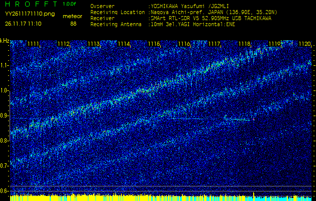This screenshot has height=201, width=316.
Task: Click observer name YOSHIKAWA Yasufumi /JG2MLI
Action: coord(189,6)
